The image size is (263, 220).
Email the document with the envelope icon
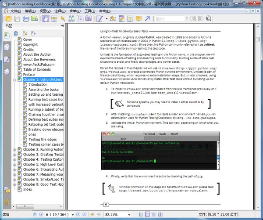(x=35, y=18)
